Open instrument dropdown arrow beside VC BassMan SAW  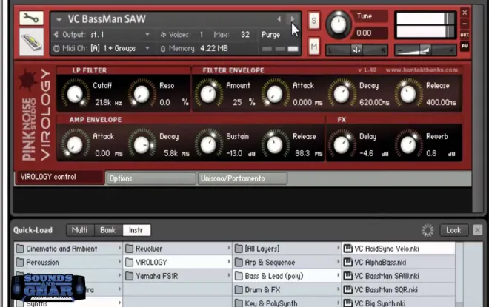click(59, 20)
